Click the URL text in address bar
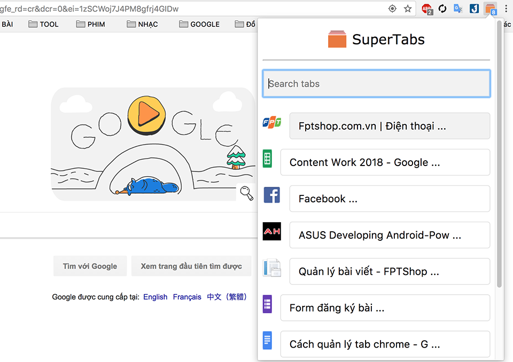513x362 pixels. coord(89,9)
